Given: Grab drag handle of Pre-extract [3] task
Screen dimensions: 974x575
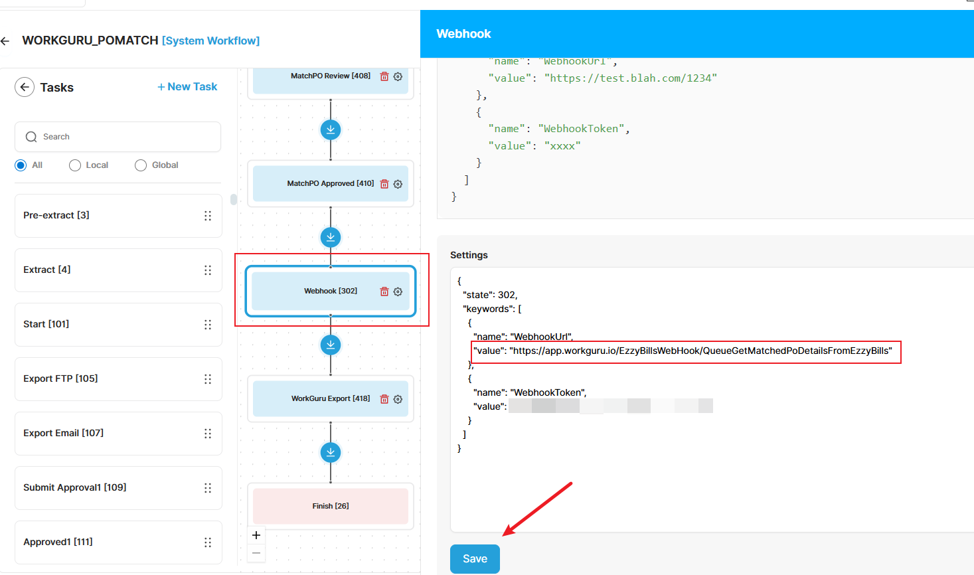Looking at the screenshot, I should coord(208,216).
